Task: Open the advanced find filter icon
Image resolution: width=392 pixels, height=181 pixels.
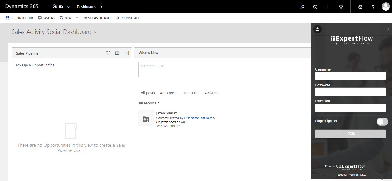Action: point(341,7)
